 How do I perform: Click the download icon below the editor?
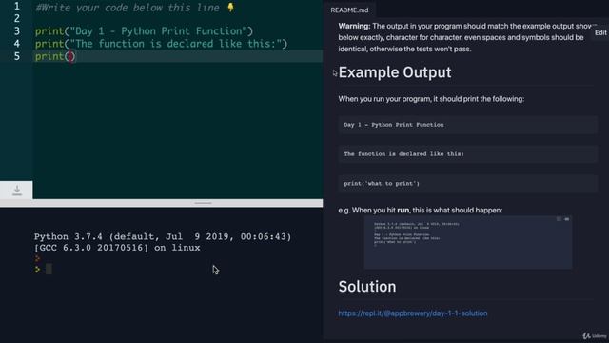(17, 191)
